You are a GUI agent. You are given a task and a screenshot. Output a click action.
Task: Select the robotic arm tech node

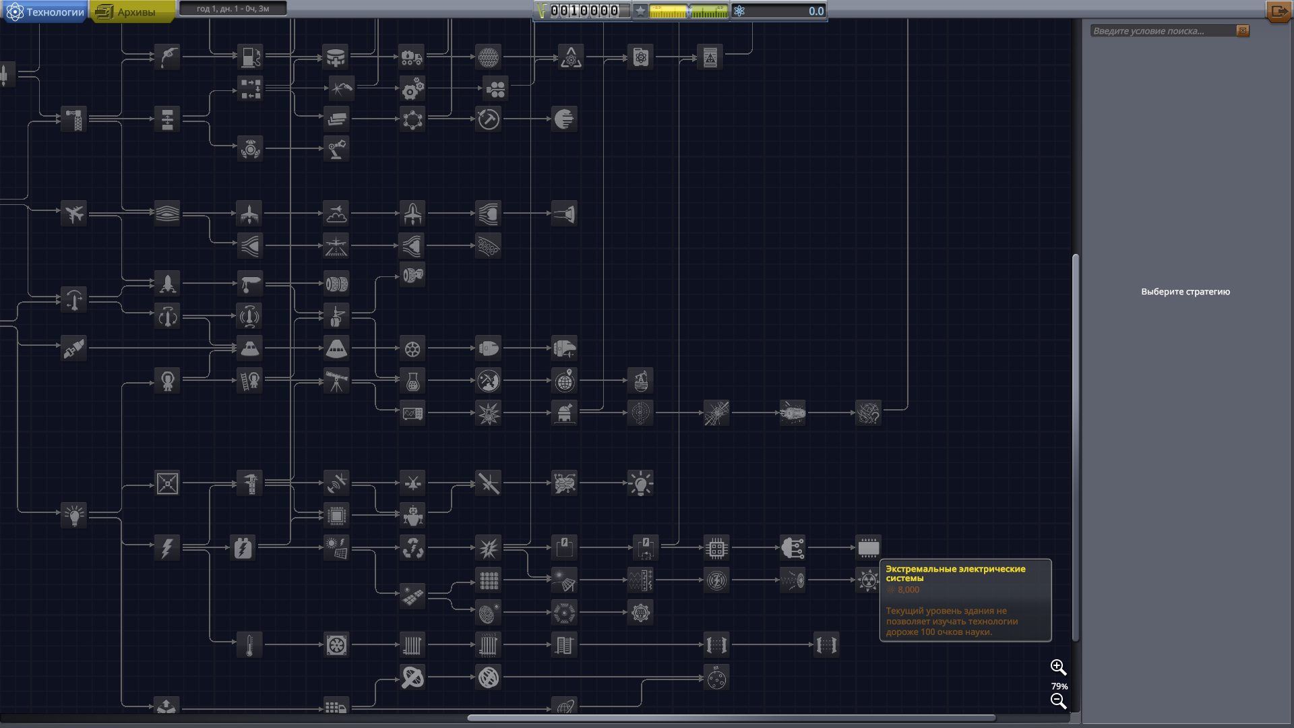tap(336, 148)
